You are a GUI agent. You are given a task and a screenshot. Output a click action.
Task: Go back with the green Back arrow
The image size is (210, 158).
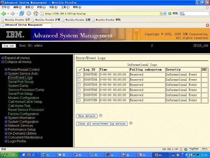pyautogui.click(x=4, y=14)
